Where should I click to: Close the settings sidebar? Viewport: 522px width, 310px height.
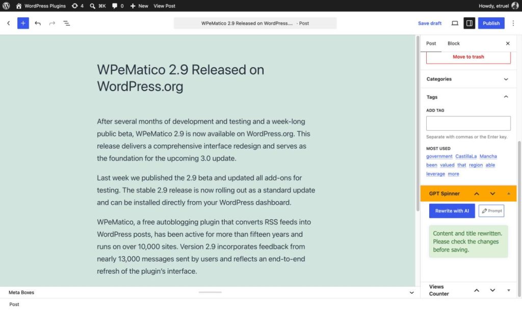508,44
